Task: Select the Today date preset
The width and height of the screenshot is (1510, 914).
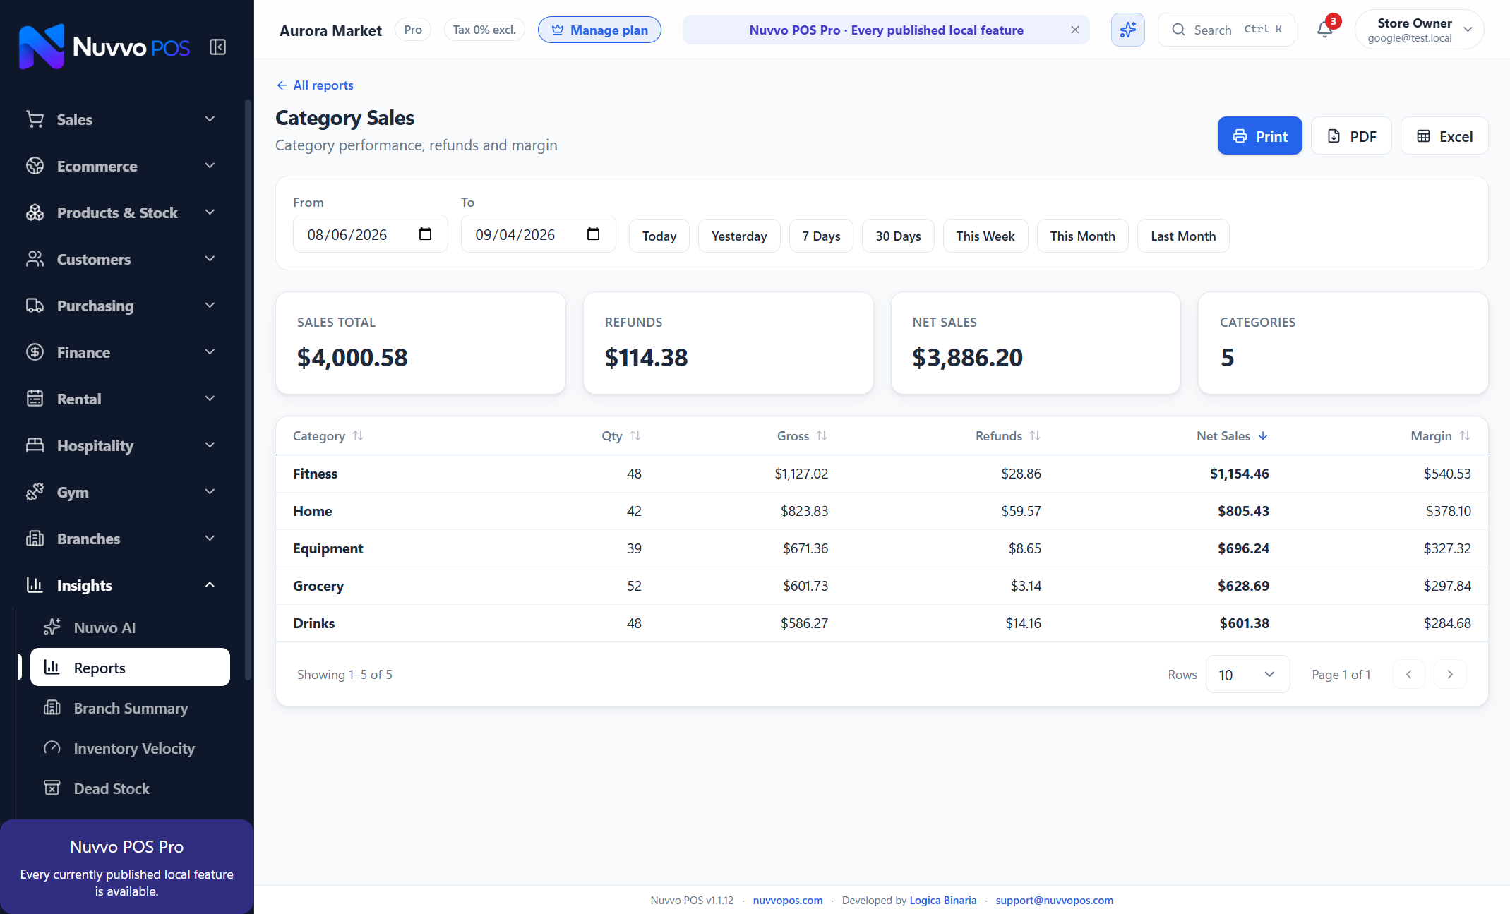Action: click(x=659, y=236)
